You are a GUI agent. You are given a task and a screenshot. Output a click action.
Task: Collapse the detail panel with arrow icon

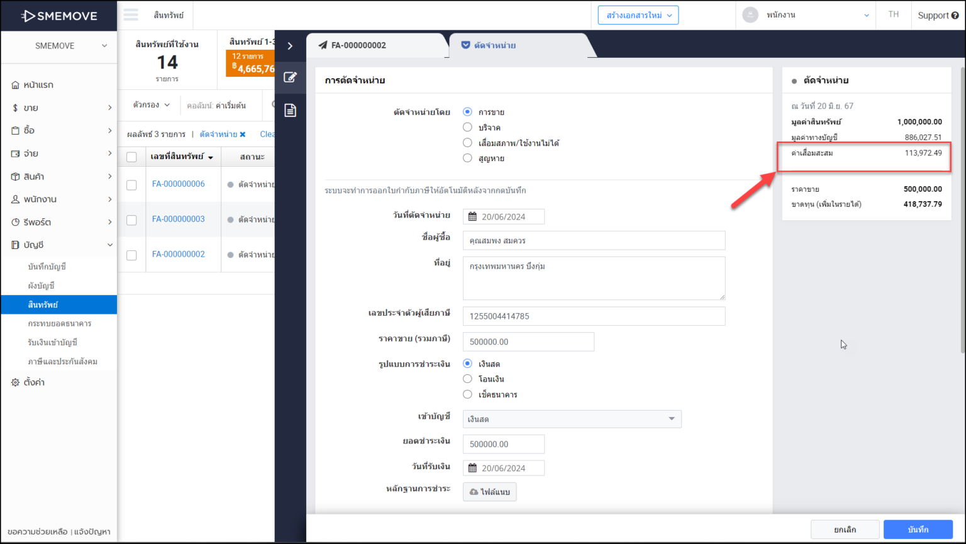(x=290, y=46)
